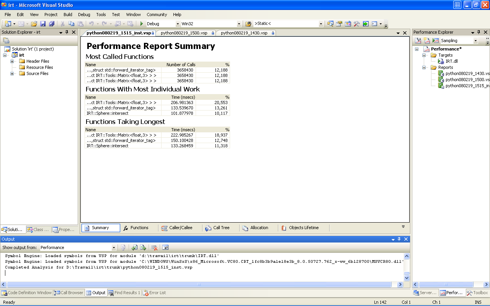Open the Performance Wizard icon in Performance Explorer
The height and width of the screenshot is (306, 490).
[418, 41]
